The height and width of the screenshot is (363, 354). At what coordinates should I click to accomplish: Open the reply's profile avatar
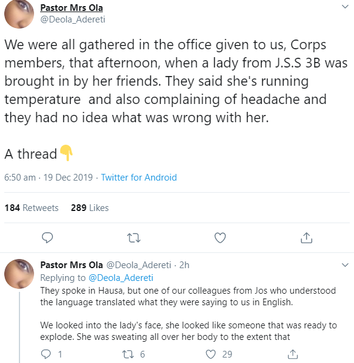click(x=19, y=274)
